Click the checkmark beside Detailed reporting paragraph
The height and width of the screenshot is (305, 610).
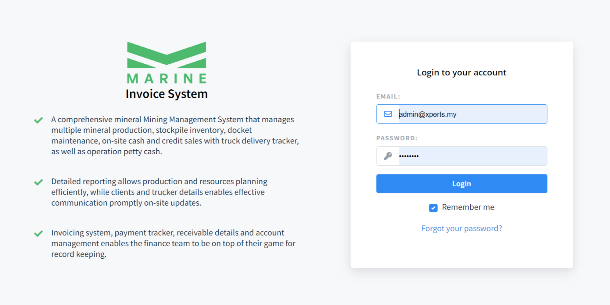(38, 182)
